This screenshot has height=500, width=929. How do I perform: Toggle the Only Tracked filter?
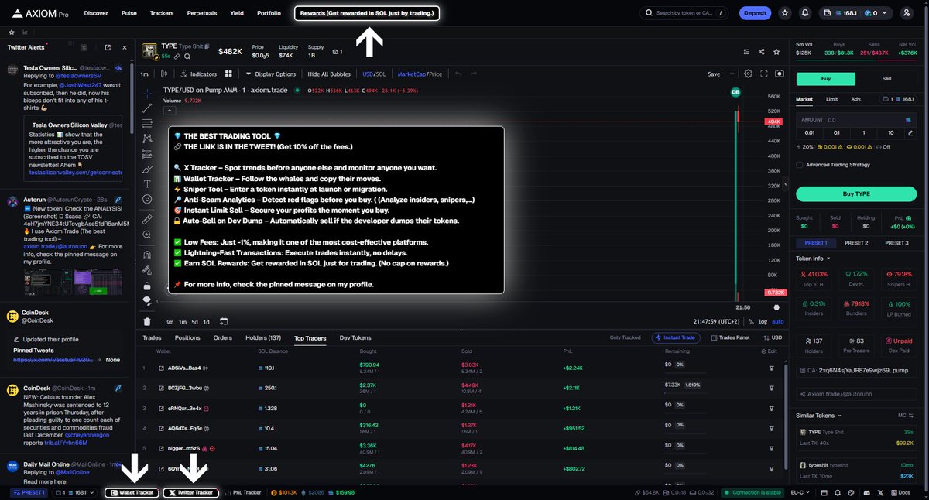click(x=625, y=337)
